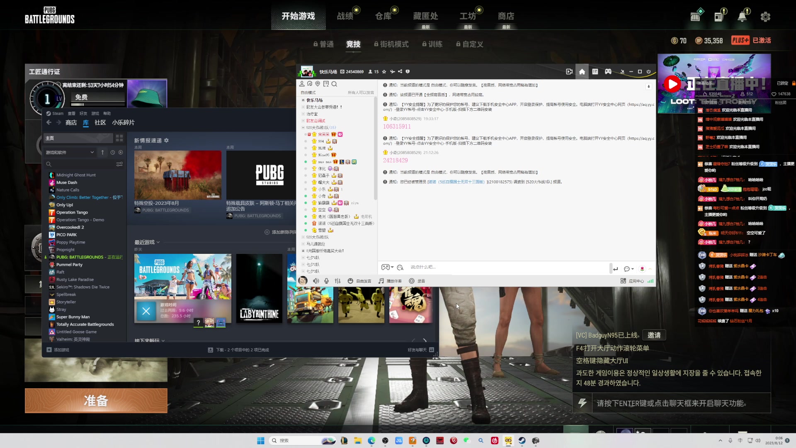This screenshot has height=448, width=796.
Task: Open Windows Start menu
Action: click(261, 441)
